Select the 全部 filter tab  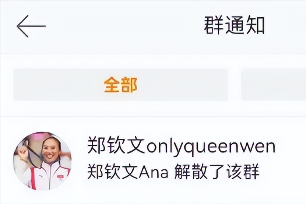pyautogui.click(x=121, y=85)
